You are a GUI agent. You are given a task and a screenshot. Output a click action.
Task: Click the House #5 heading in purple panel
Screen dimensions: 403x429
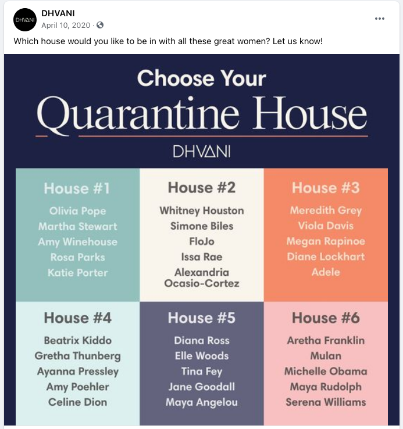pyautogui.click(x=201, y=318)
